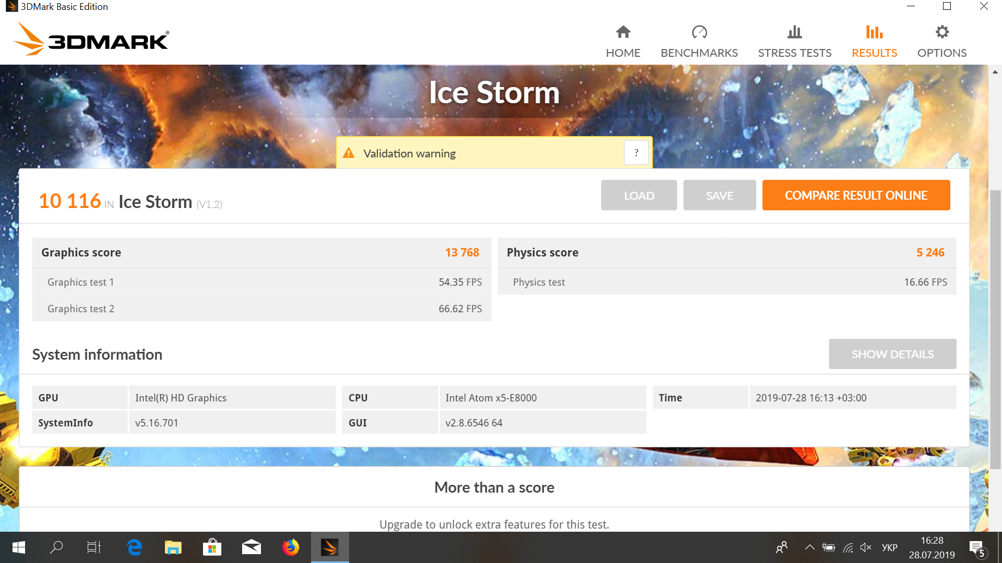This screenshot has height=563, width=1002.
Task: Open Stress Tests chart icon
Action: coord(795,32)
